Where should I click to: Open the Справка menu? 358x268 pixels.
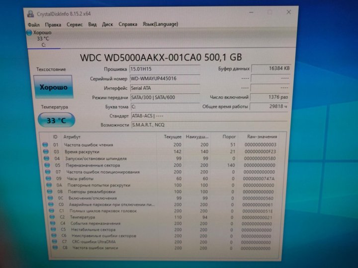[x=128, y=24]
